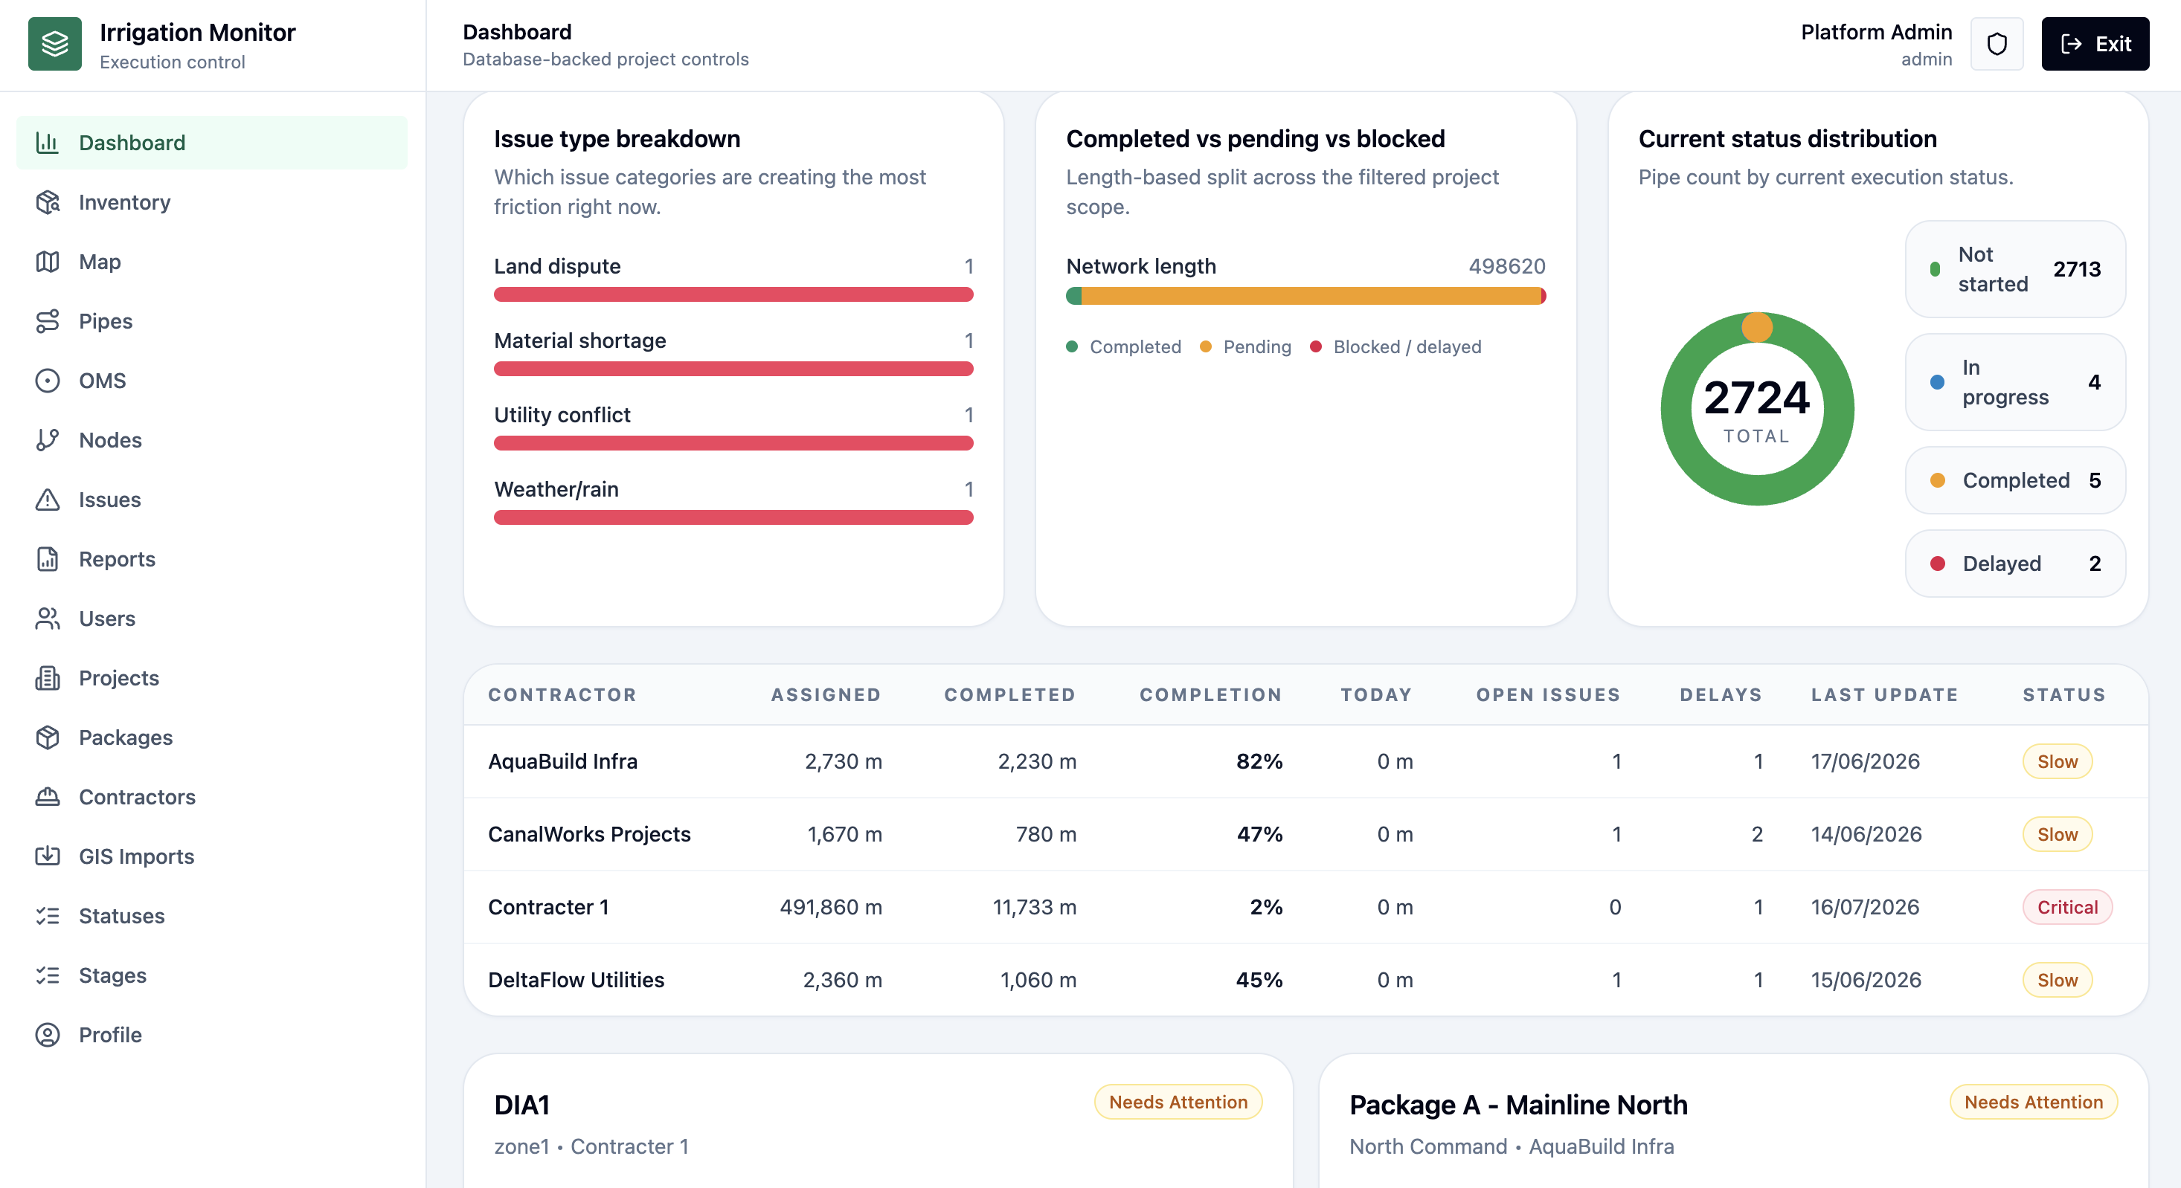Click the Nodes branch icon
The image size is (2181, 1188).
[48, 439]
